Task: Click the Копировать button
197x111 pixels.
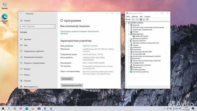Action: pyautogui.click(x=67, y=79)
